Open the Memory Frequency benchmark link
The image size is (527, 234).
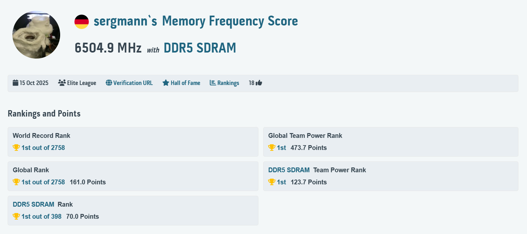(230, 21)
